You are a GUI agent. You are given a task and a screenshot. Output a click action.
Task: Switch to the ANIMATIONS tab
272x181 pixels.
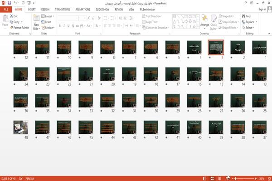tap(83, 10)
